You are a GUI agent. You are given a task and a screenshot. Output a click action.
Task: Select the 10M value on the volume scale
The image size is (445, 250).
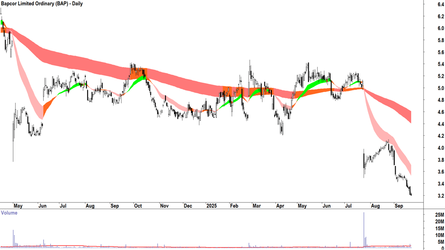(440, 235)
